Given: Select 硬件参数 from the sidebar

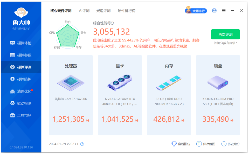Looking at the screenshot, I should (x=21, y=55).
